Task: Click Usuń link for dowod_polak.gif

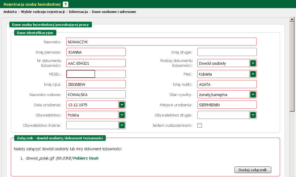Action: click(x=94, y=158)
